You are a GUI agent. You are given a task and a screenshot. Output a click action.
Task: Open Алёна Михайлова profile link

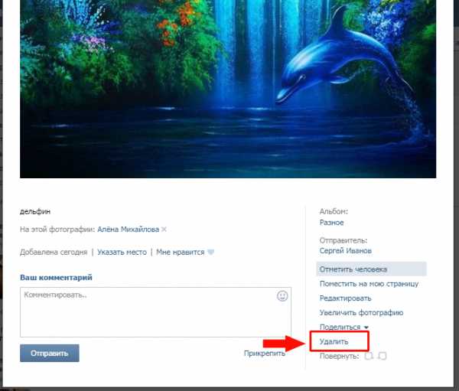point(129,230)
